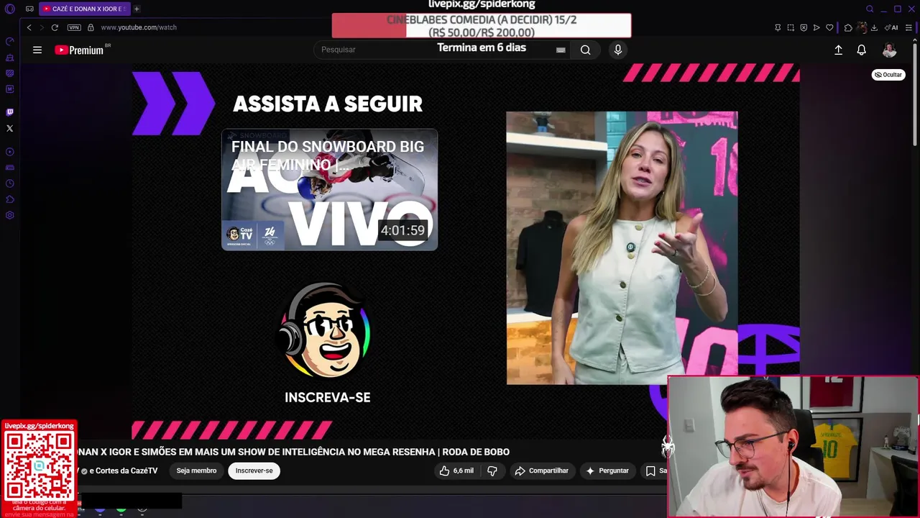Open Easy Setup sliders icon
Screen dimensions: 920x518
point(909,27)
